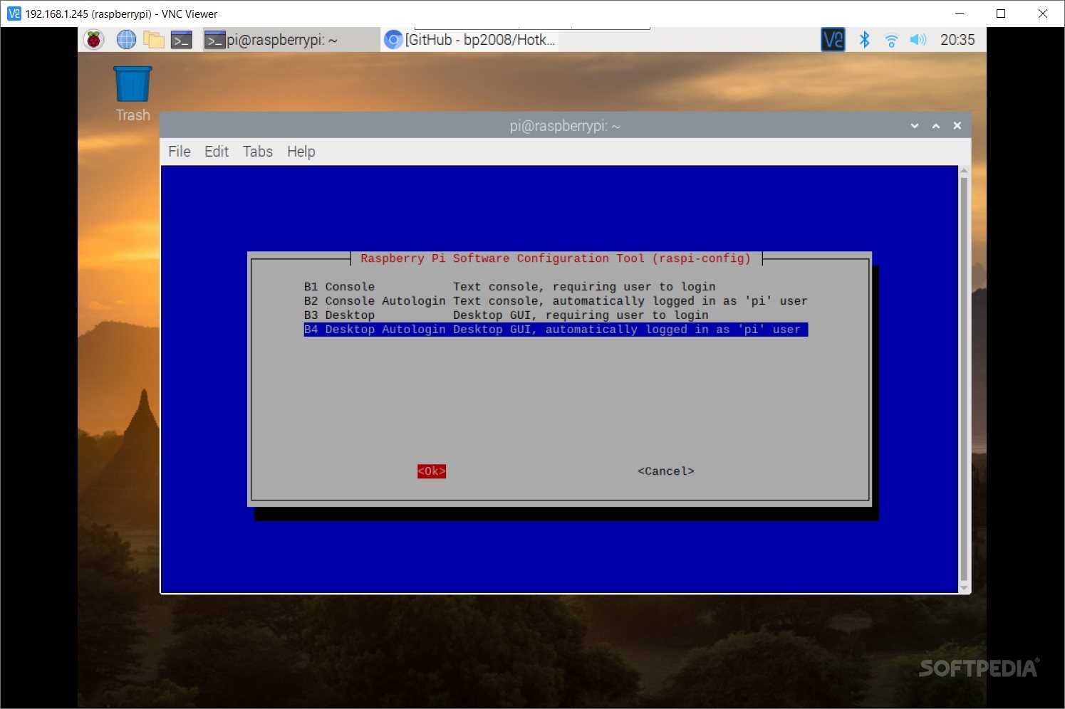The height and width of the screenshot is (709, 1065).
Task: Select the B4 Desktop Autologin option
Action: [x=556, y=330]
